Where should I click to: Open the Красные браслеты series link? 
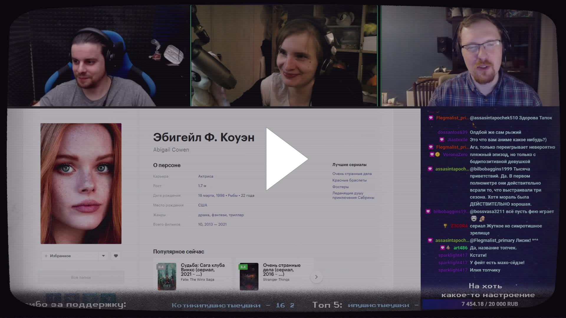click(x=349, y=180)
